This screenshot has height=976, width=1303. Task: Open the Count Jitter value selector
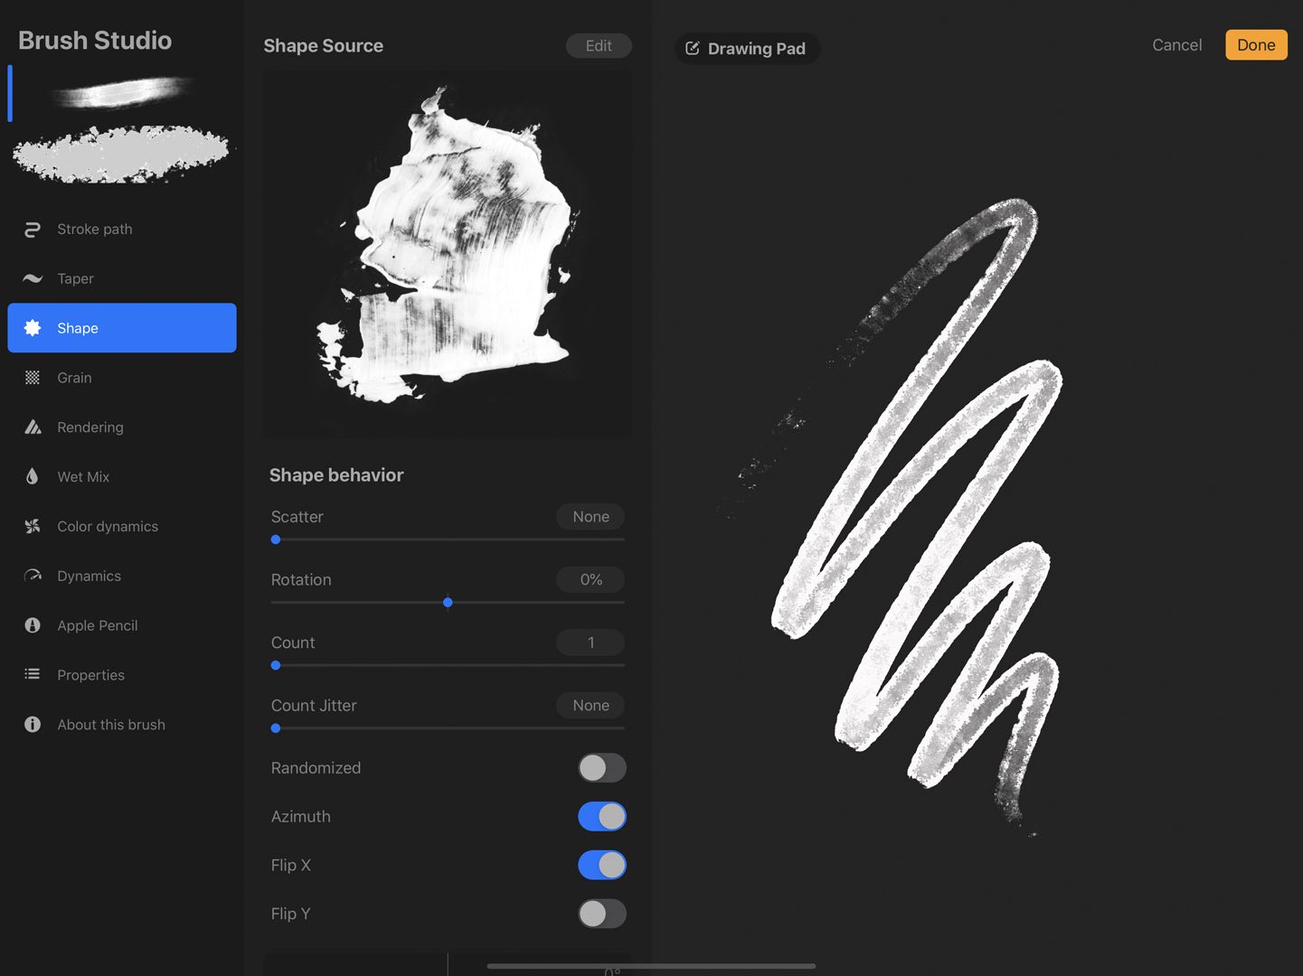pos(590,705)
